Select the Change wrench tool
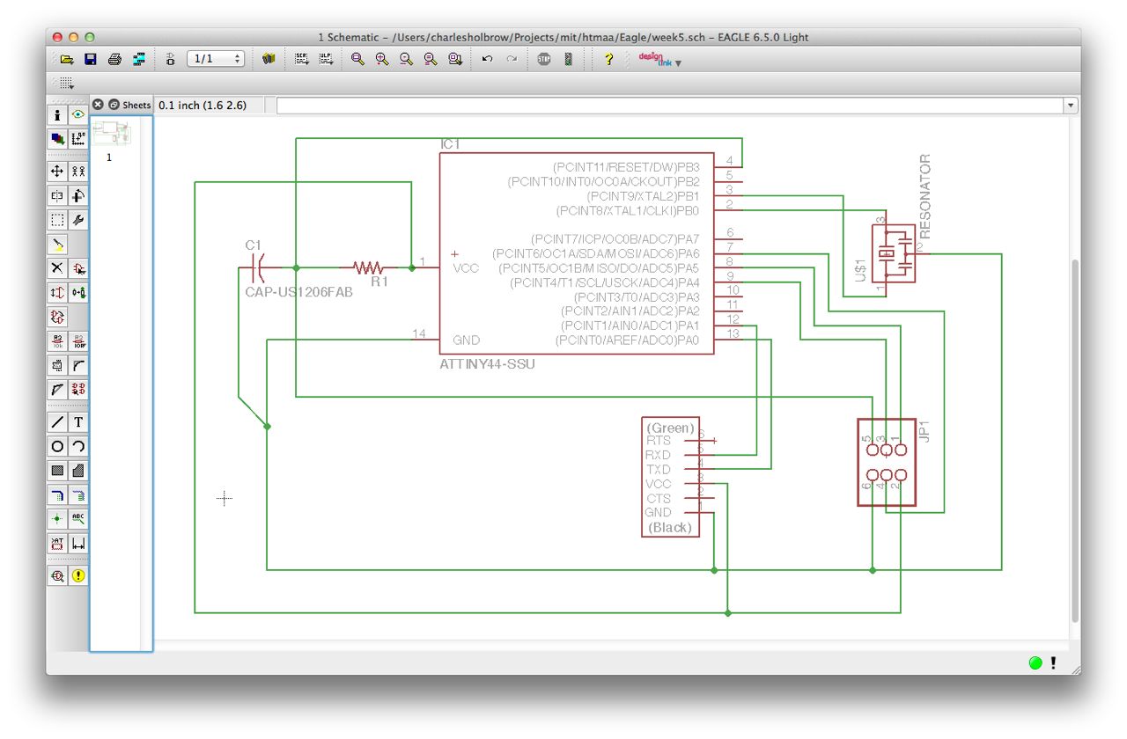1127x739 pixels. pyautogui.click(x=78, y=220)
